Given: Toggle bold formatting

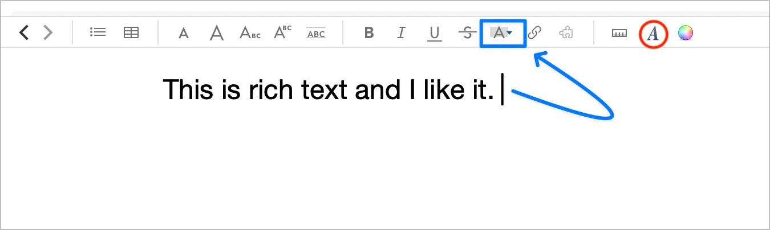Looking at the screenshot, I should [369, 33].
